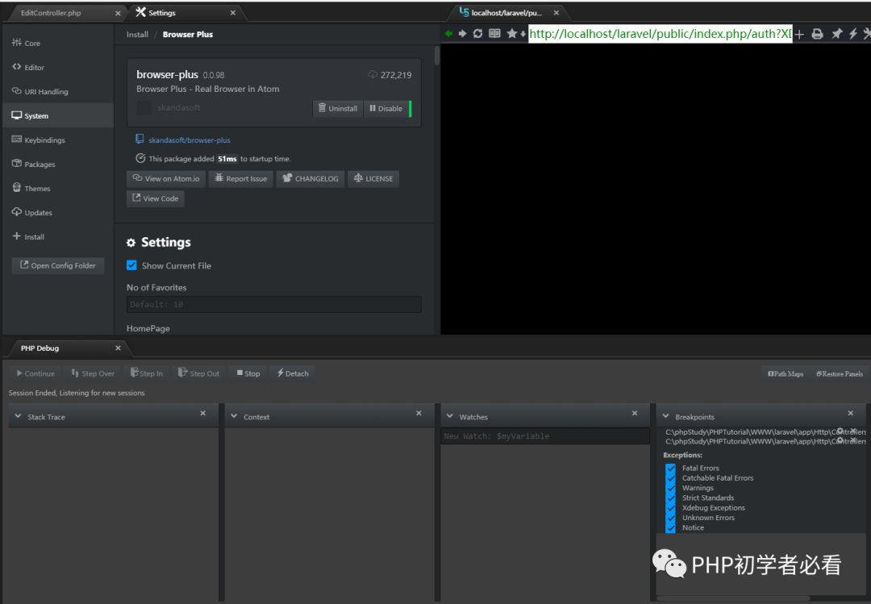Click the lightning bolt live icon
This screenshot has height=604, width=871.
[x=852, y=34]
